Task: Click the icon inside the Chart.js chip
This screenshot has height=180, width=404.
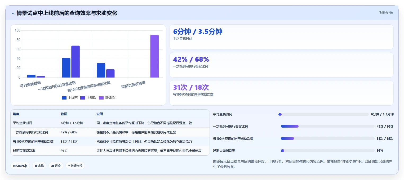Action: 14,166
